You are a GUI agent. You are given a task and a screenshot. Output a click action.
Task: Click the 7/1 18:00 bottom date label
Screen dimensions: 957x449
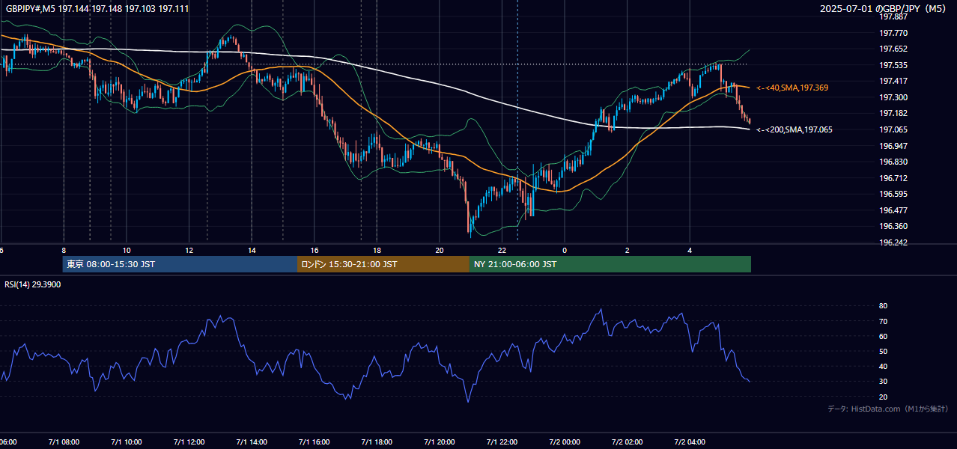(x=377, y=442)
